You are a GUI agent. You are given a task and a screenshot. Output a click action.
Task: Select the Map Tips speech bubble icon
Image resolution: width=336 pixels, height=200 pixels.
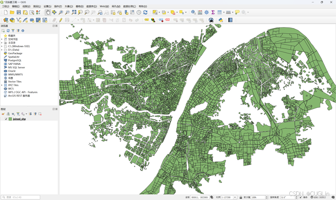click(237, 13)
